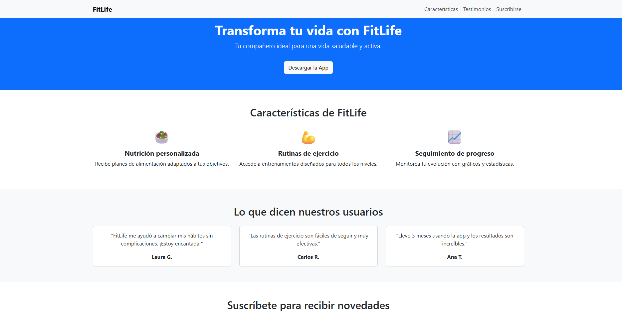Click Suscríbete para recibir novedades heading
622x317 pixels.
click(308, 305)
